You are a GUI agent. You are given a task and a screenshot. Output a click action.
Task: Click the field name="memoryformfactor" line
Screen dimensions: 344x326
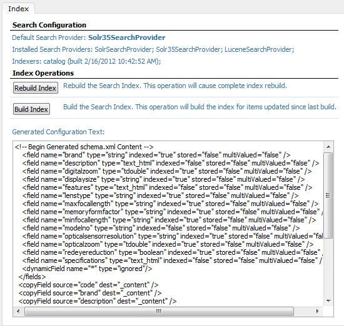173,212
